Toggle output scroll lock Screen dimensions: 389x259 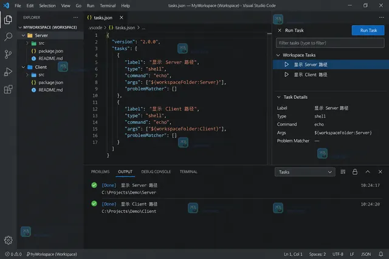coord(355,172)
